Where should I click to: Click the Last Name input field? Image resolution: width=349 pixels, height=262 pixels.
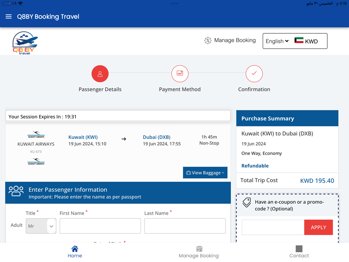185,226
